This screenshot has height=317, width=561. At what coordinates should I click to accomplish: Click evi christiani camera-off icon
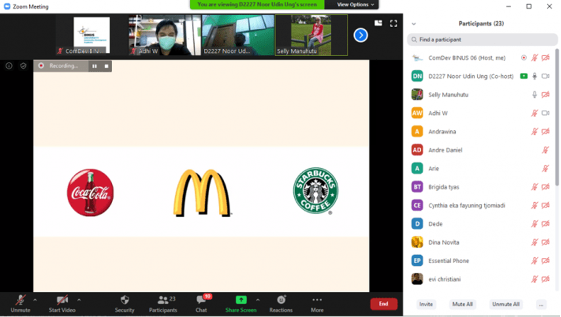(545, 279)
